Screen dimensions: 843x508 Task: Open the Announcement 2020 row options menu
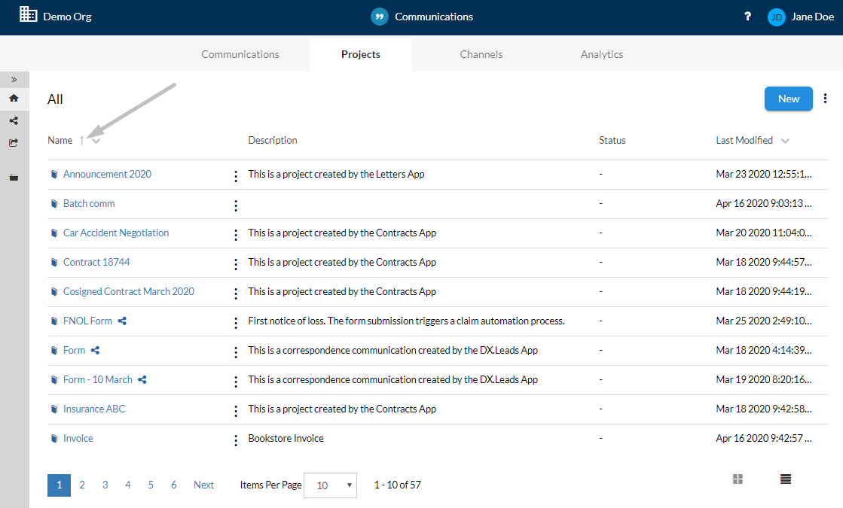[x=236, y=176]
